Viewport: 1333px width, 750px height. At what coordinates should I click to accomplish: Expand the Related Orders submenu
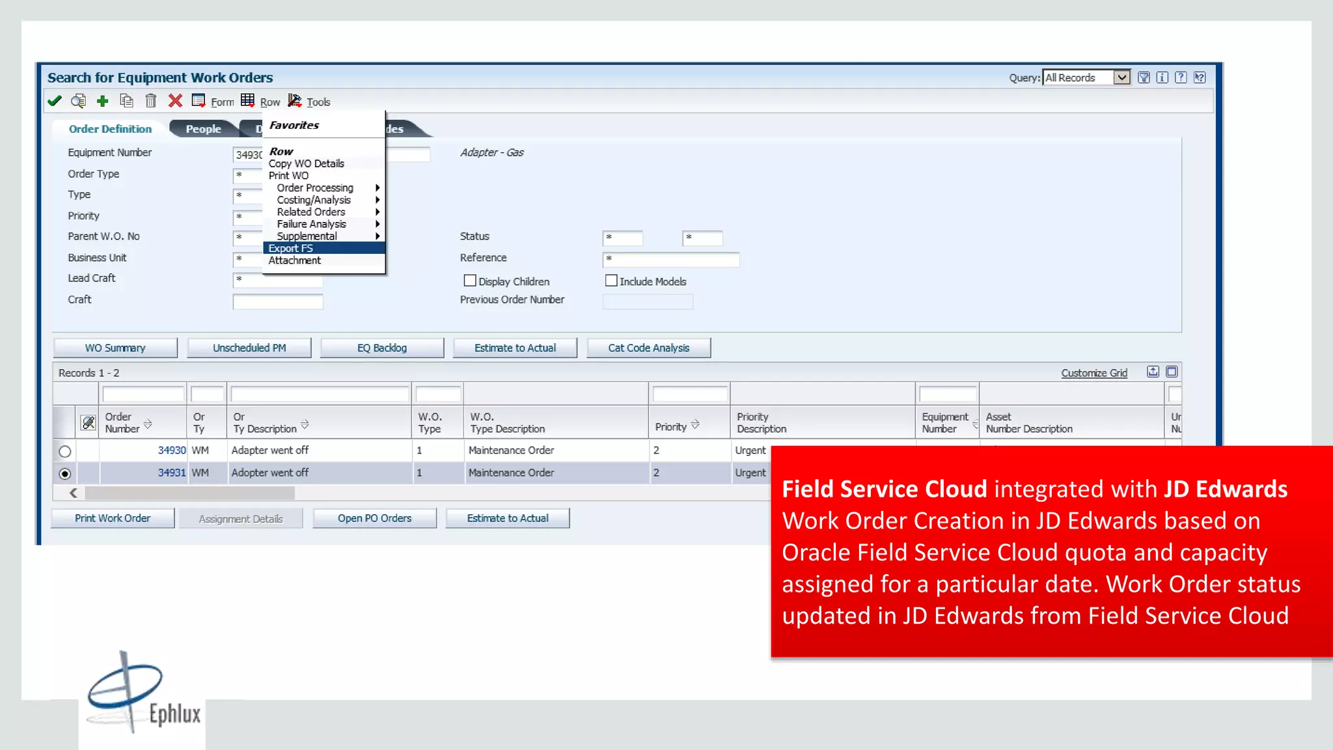323,212
